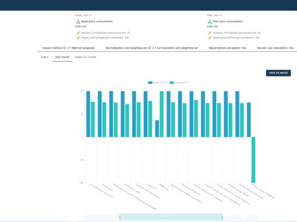The width and height of the screenshot is (297, 222).
Task: Switch to the Table tab
Action: tap(45, 57)
